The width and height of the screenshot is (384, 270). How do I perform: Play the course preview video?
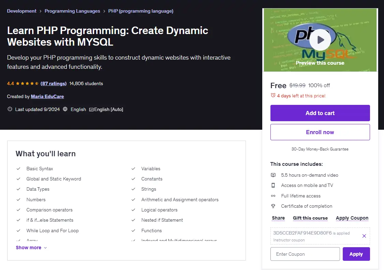click(320, 39)
